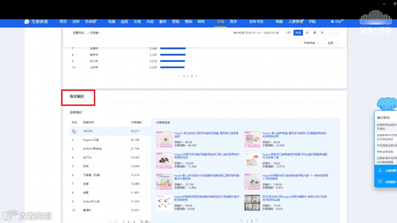Select the 7天 time range

click(289, 33)
